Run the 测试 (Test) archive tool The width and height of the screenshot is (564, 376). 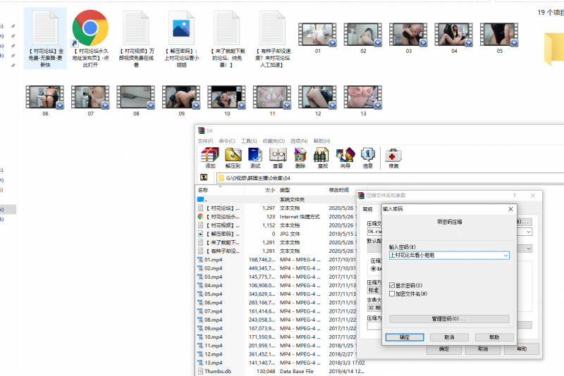255,158
